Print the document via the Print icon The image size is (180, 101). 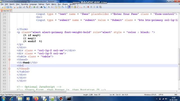pyautogui.click(x=20, y=7)
